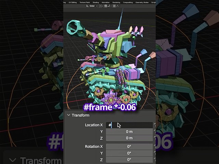Go to the Compositing workspace tab

128,2
